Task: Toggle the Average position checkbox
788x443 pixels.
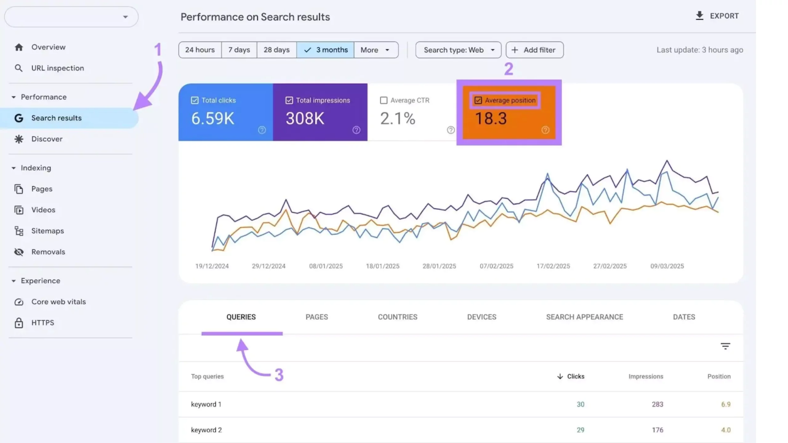Action: tap(478, 100)
